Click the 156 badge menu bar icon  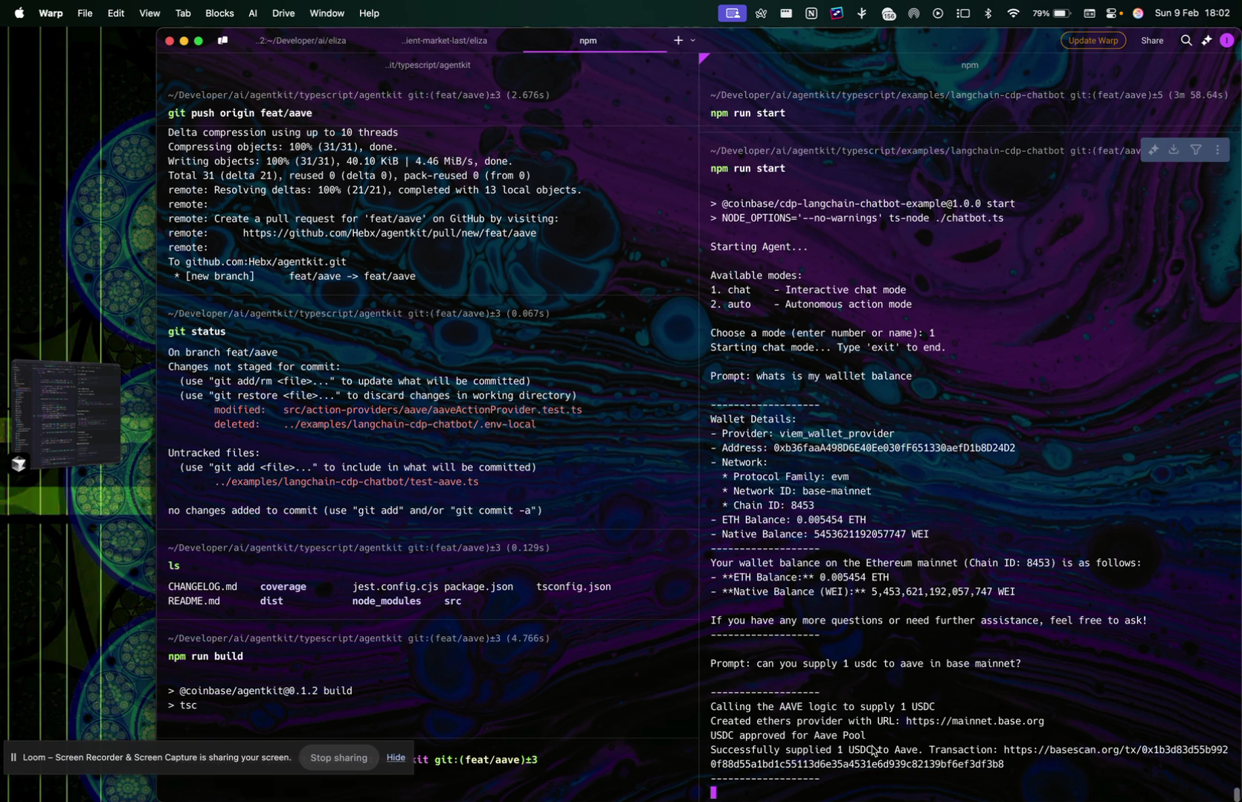coord(888,13)
